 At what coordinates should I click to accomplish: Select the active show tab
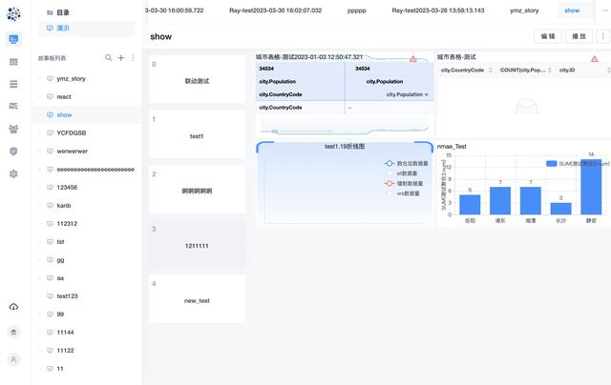click(x=572, y=10)
